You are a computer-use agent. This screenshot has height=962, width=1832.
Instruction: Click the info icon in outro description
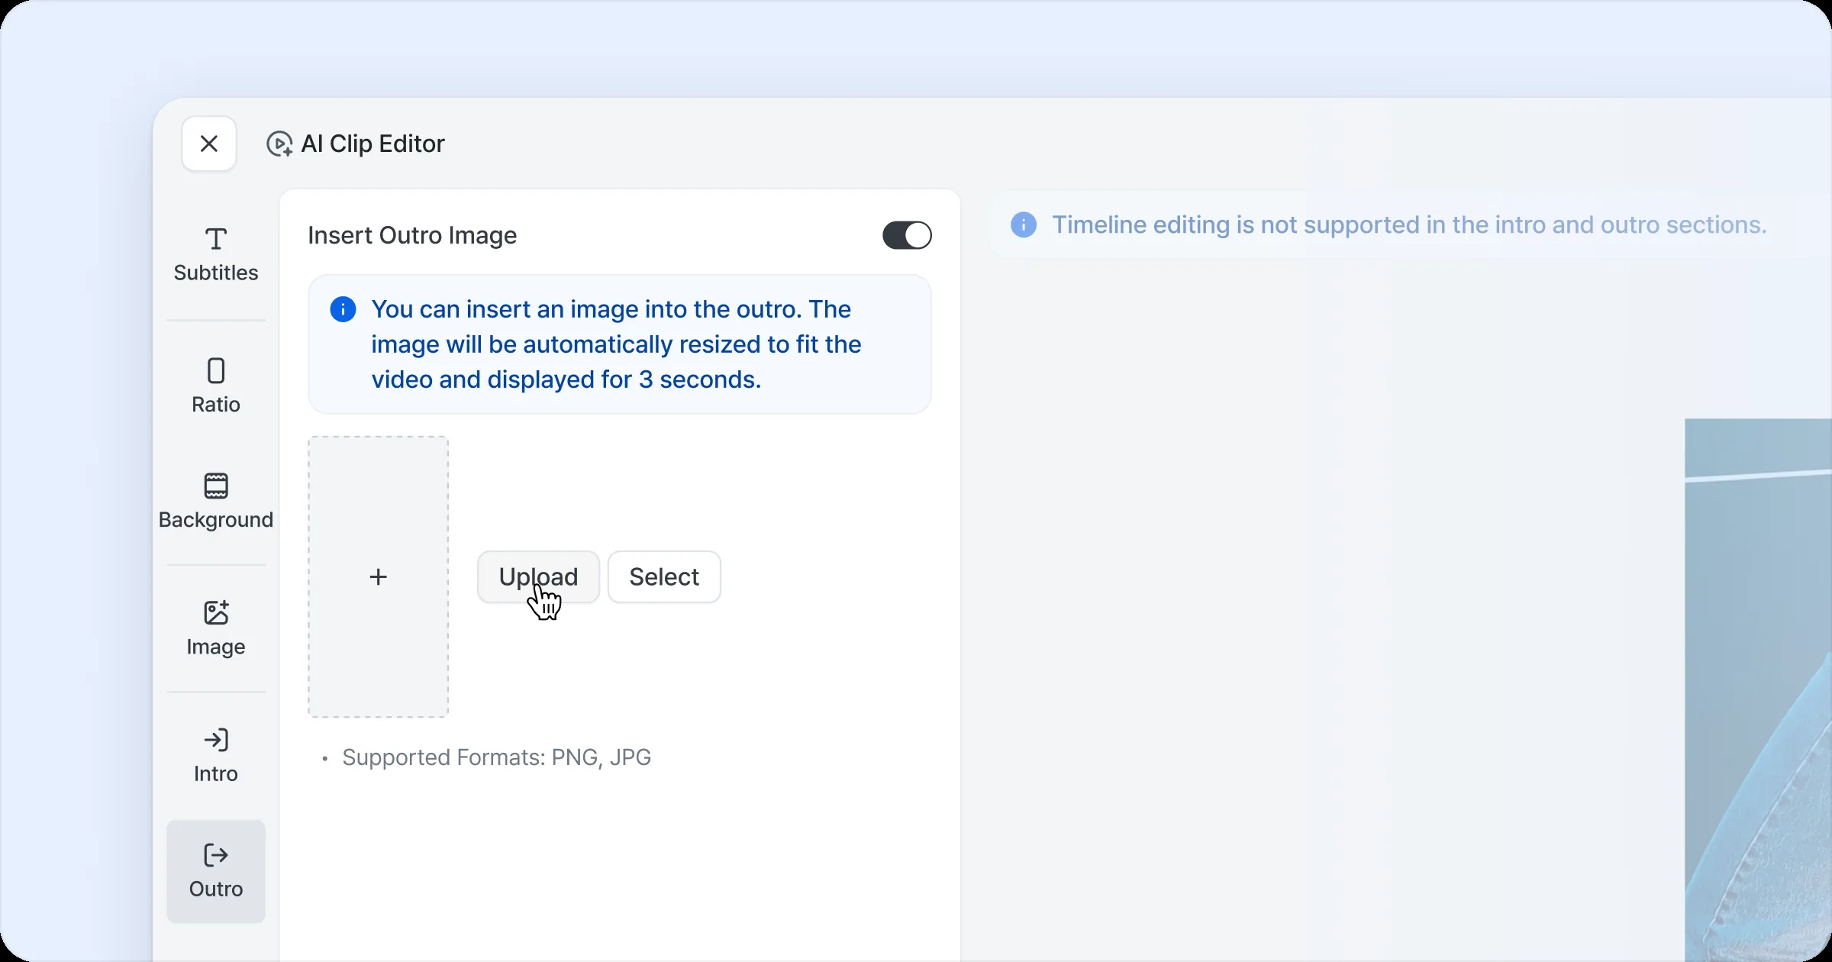(x=343, y=309)
